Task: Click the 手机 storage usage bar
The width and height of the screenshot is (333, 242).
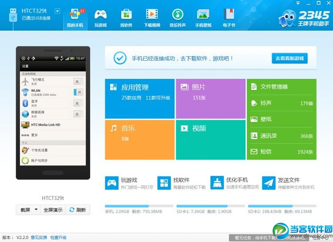Action: (139, 206)
